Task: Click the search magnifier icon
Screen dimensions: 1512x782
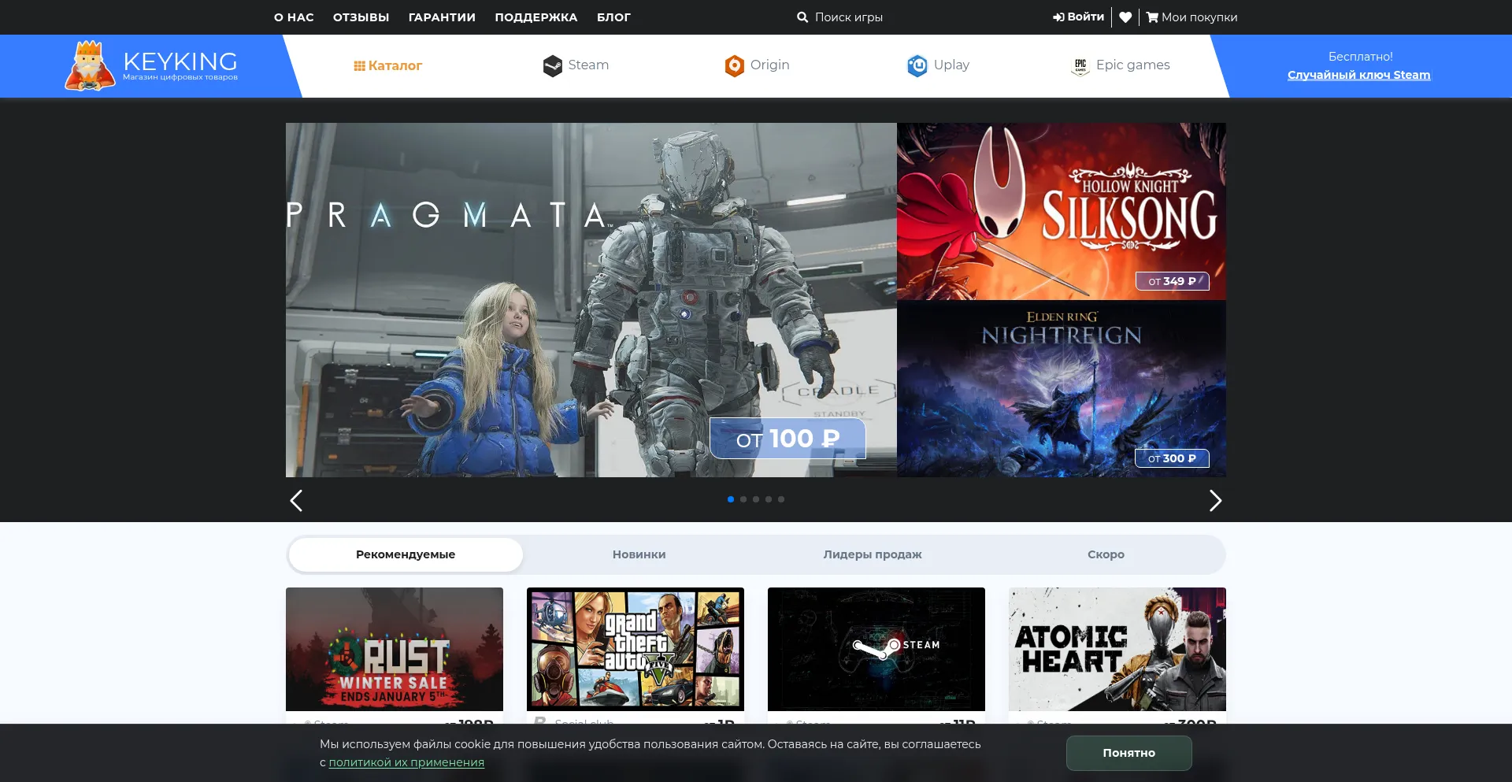Action: [x=802, y=17]
